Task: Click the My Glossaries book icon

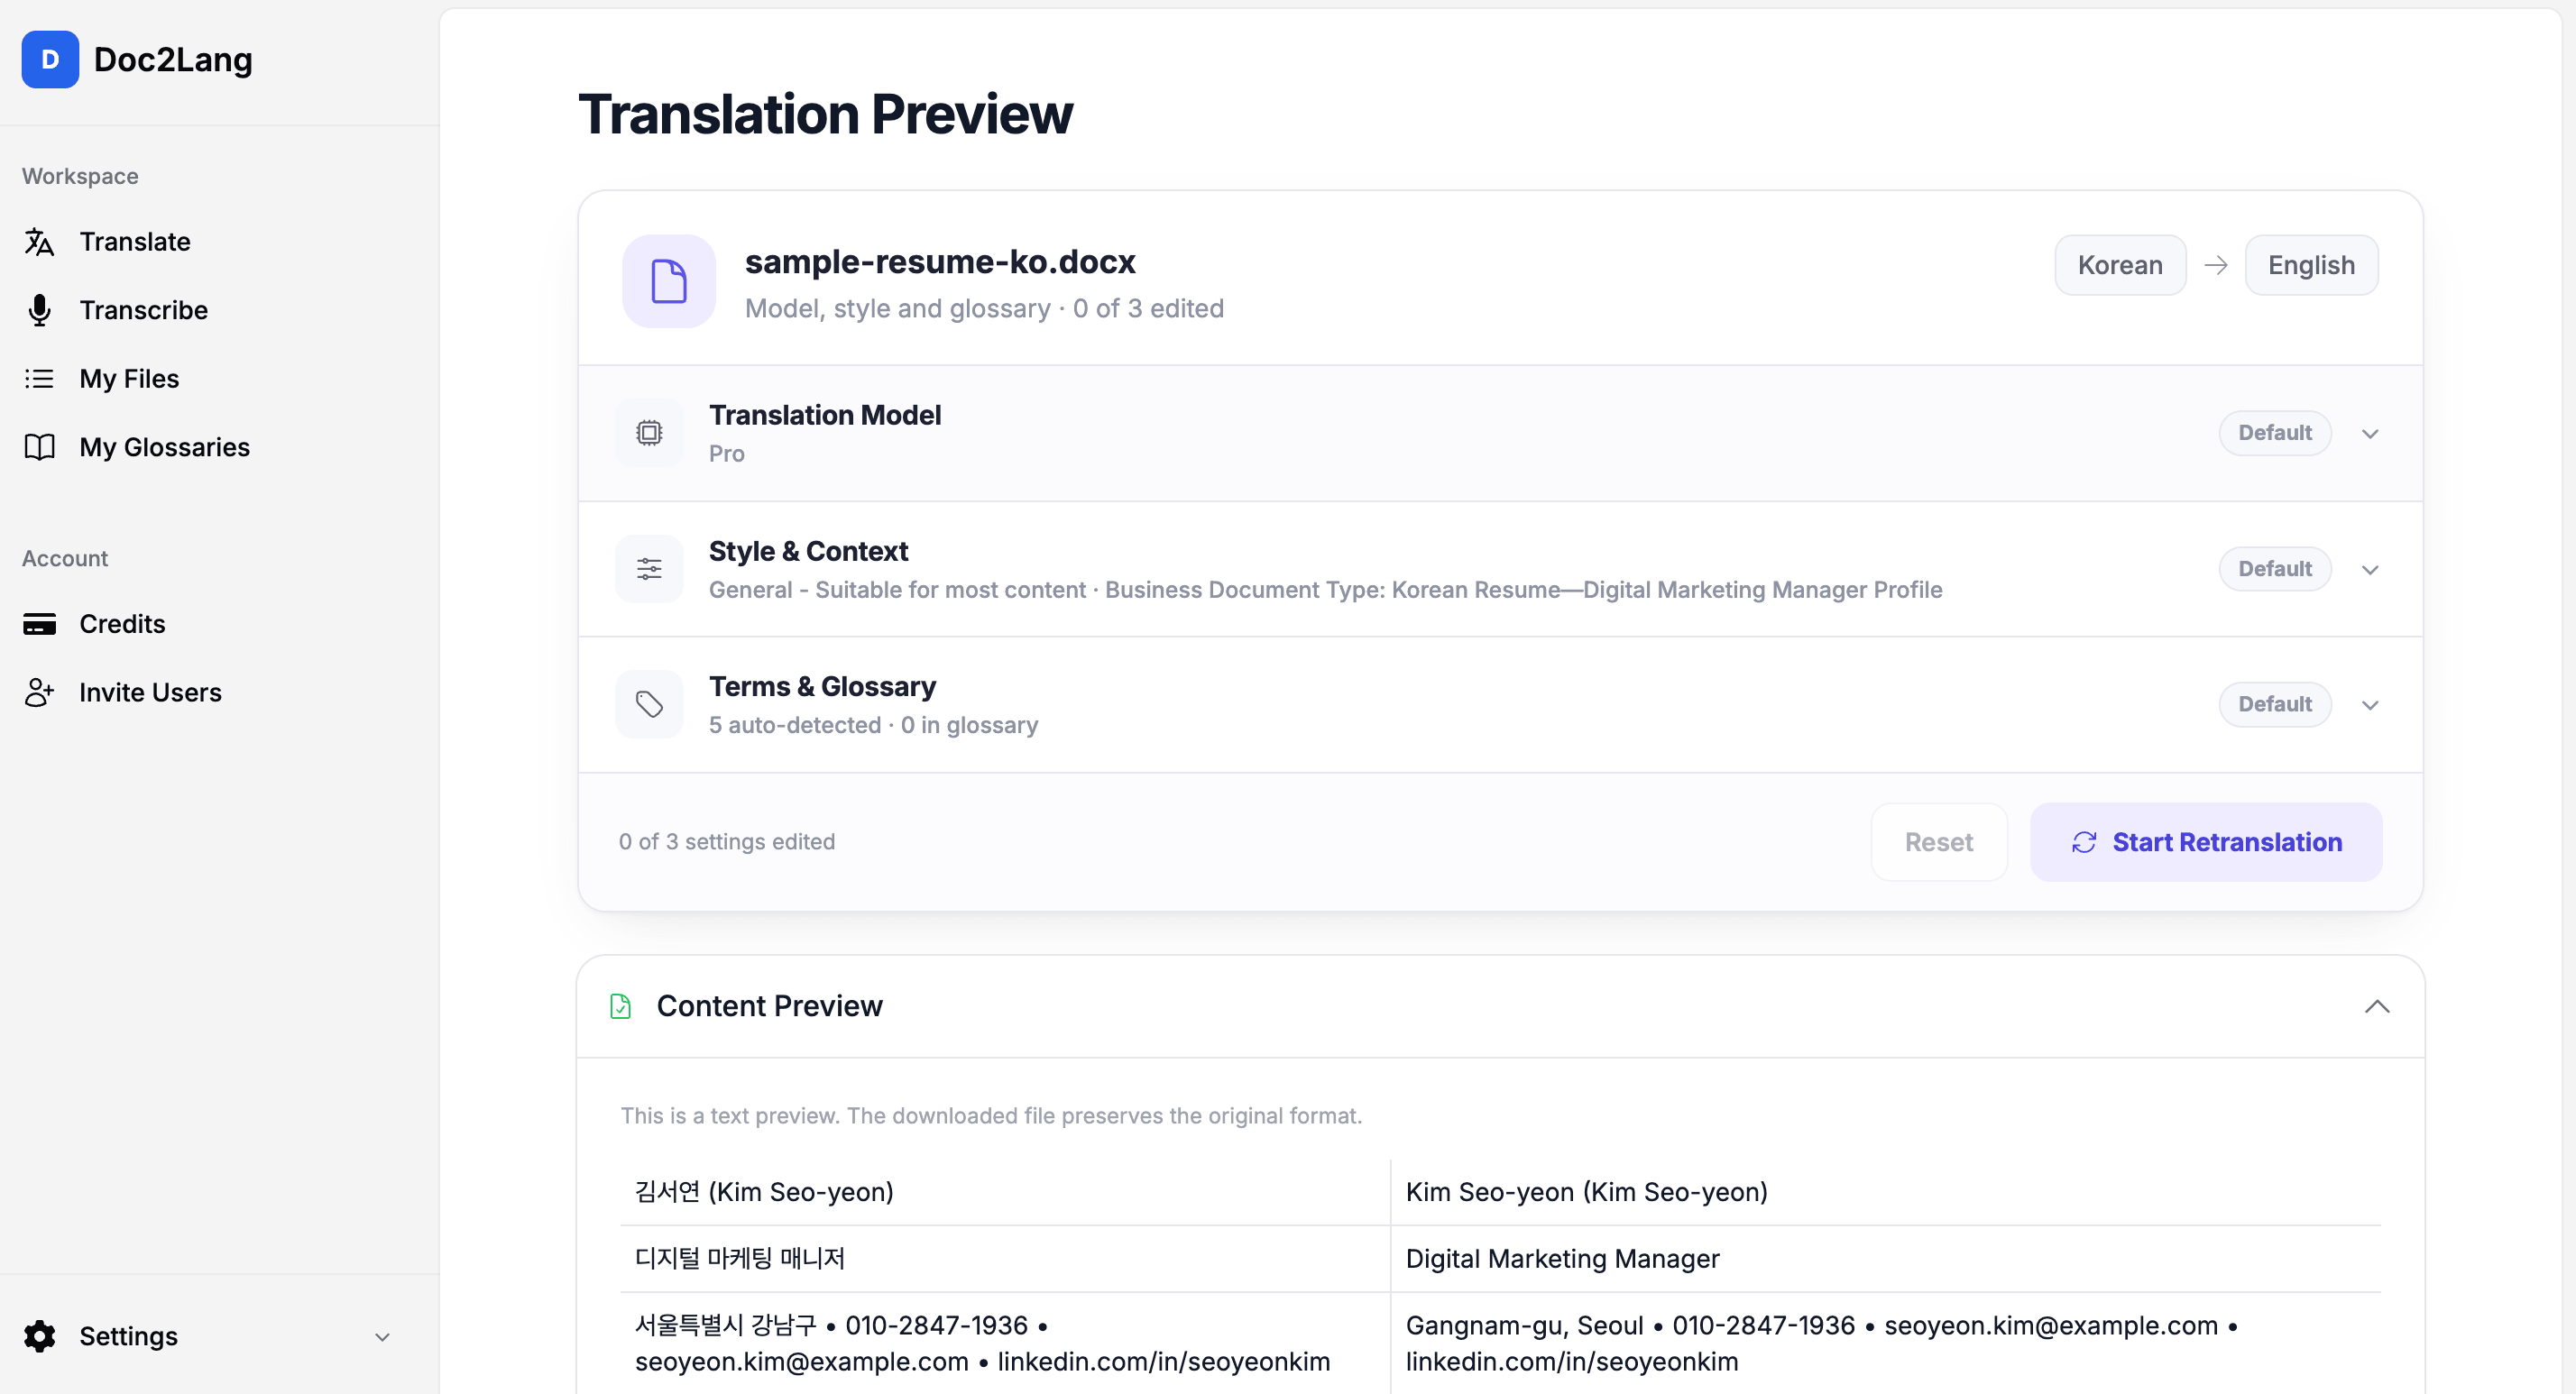Action: point(39,447)
